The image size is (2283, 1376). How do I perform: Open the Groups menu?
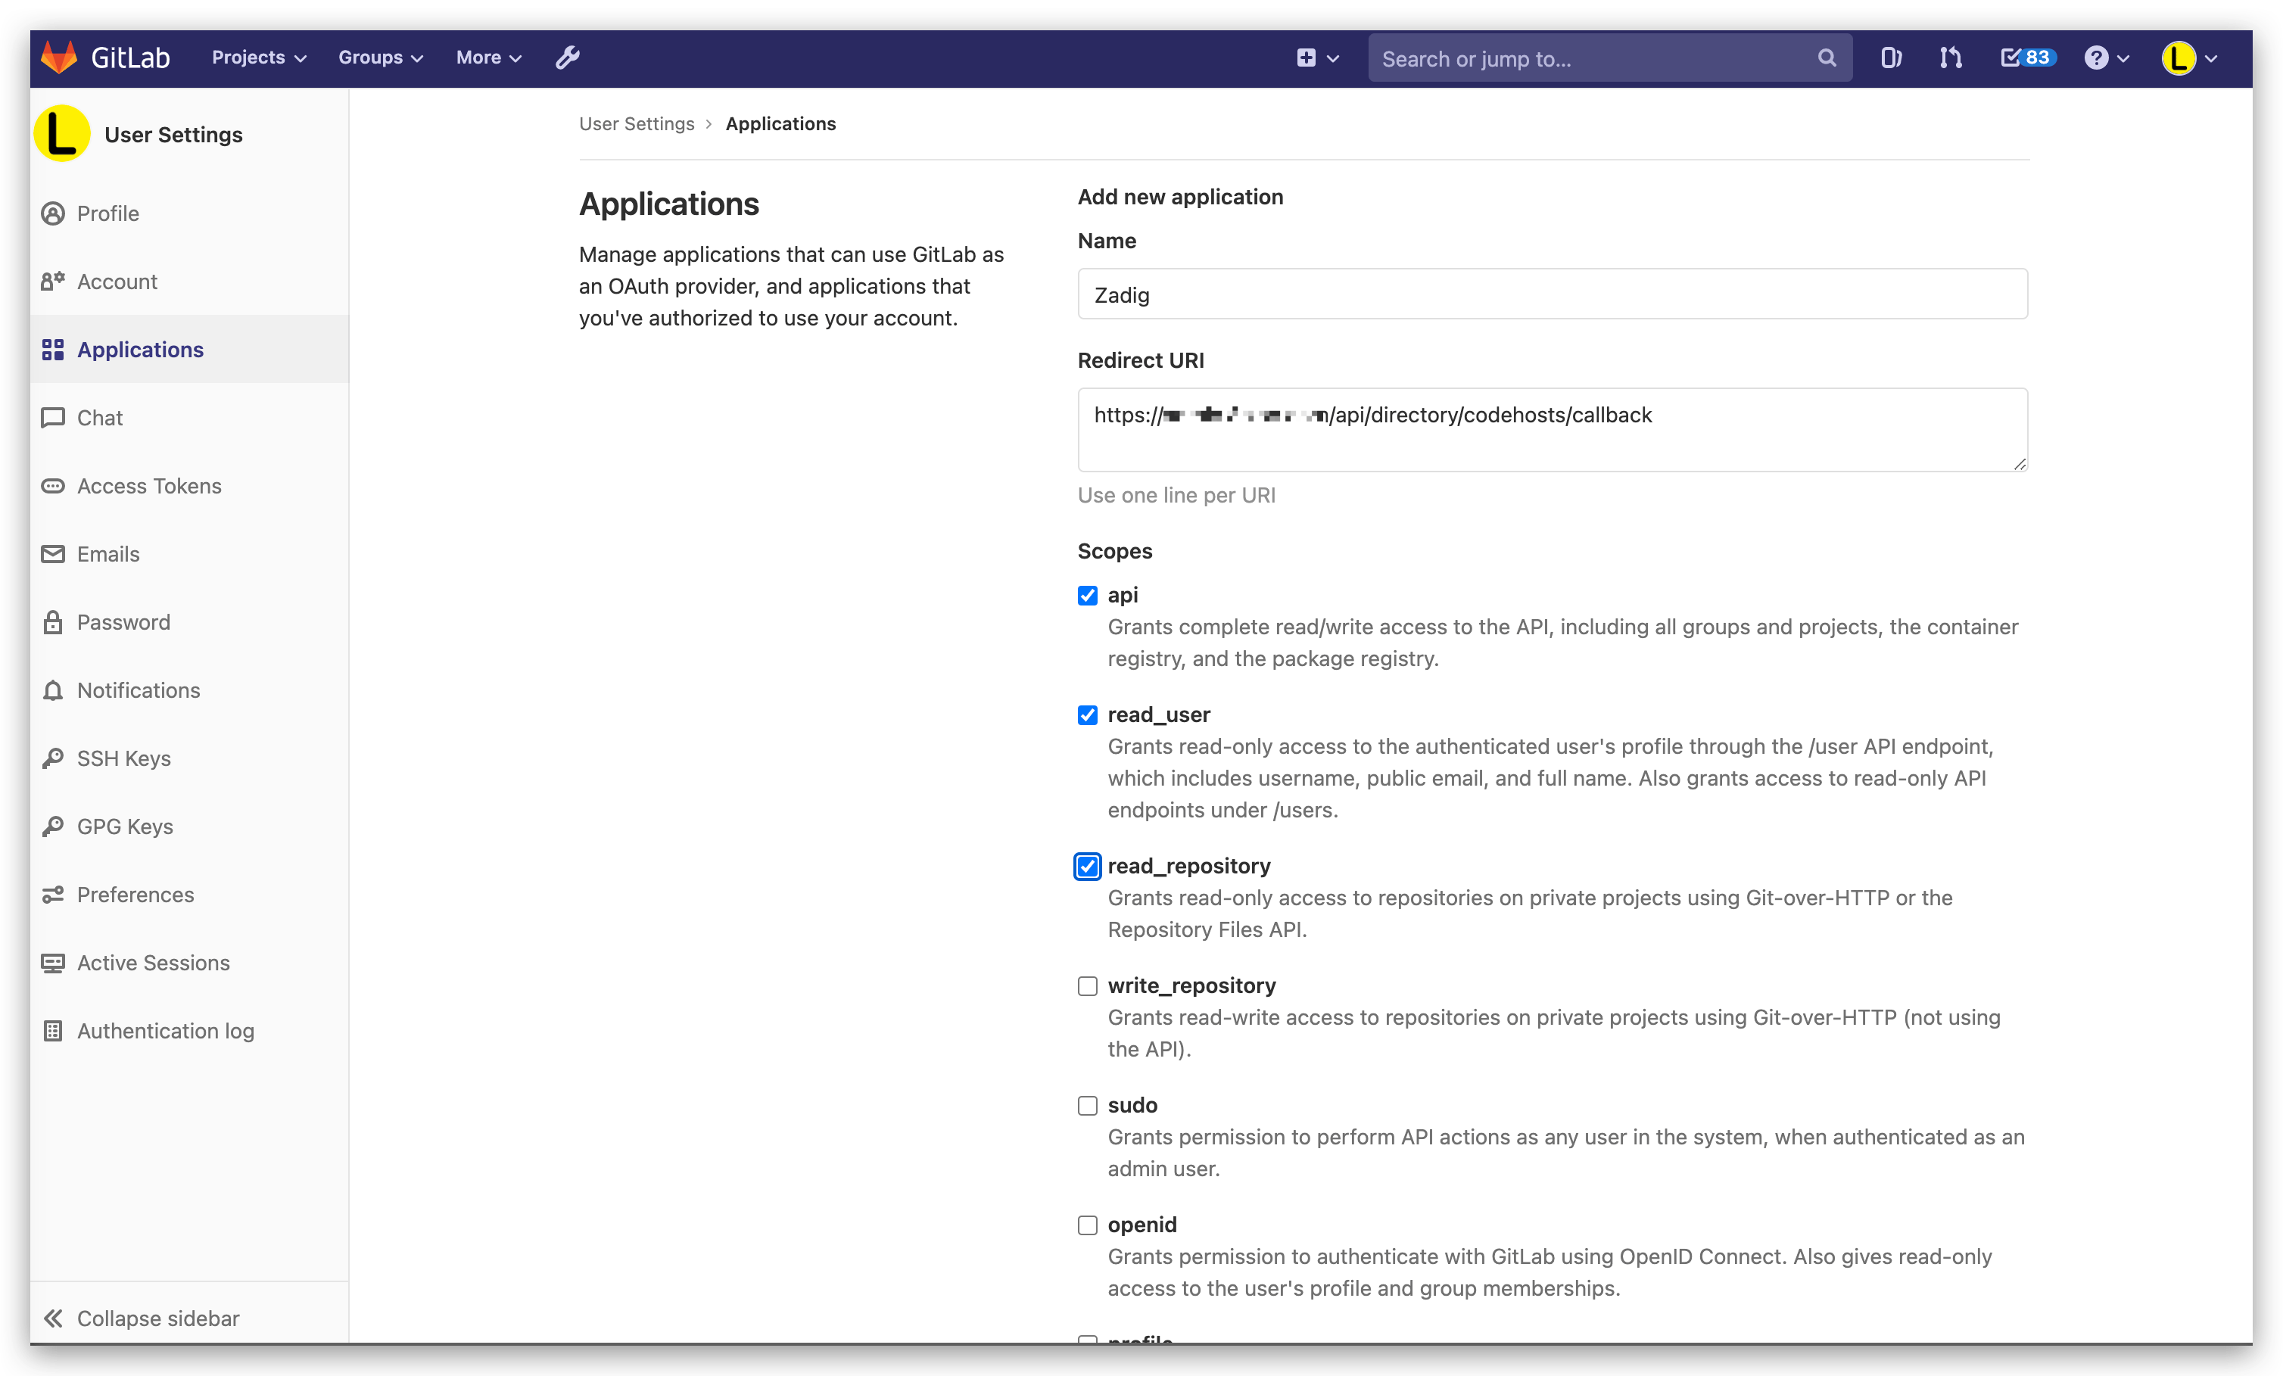pos(379,58)
